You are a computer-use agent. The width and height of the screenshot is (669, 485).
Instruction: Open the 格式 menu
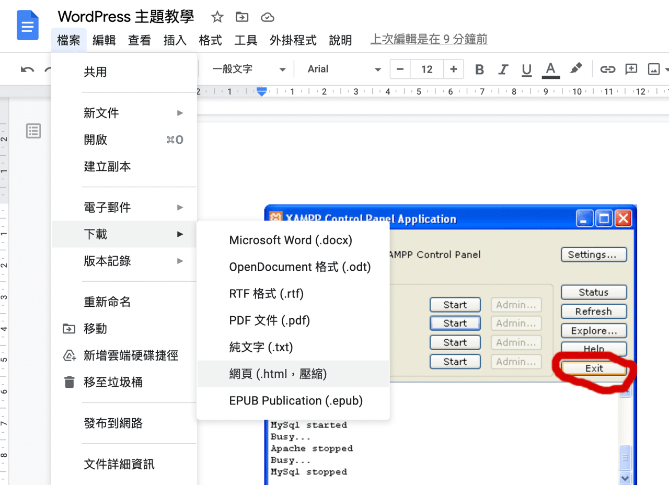click(x=211, y=40)
